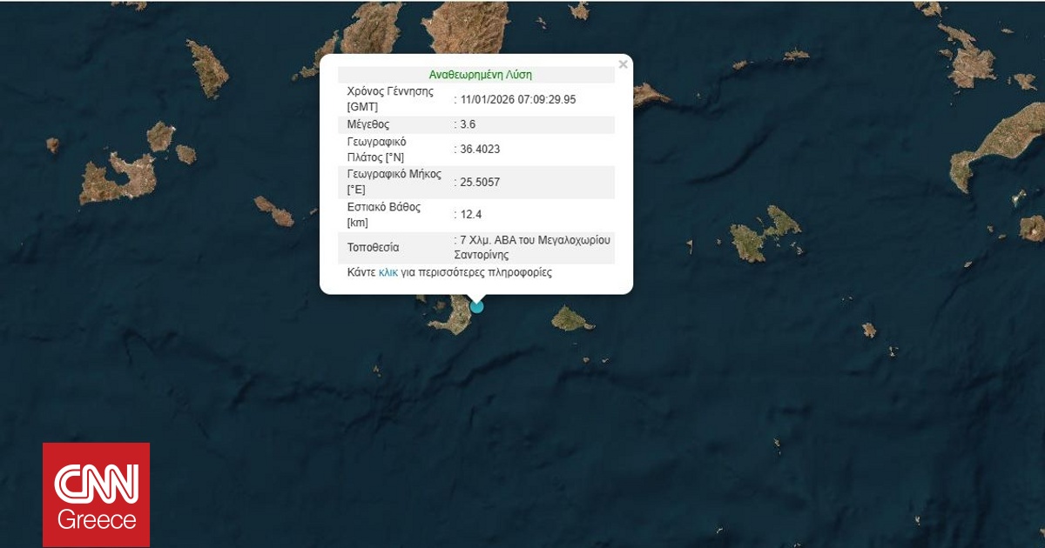Click the latitude value 36.4023

pyautogui.click(x=480, y=149)
